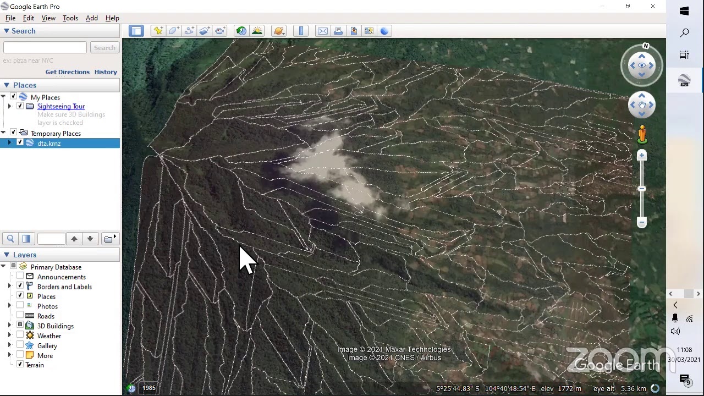Expand the Borders and Labels arrow
Viewport: 704px width, 396px height.
tap(9, 287)
